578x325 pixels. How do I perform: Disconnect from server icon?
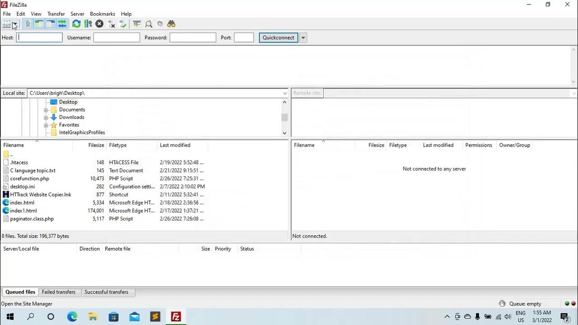111,24
